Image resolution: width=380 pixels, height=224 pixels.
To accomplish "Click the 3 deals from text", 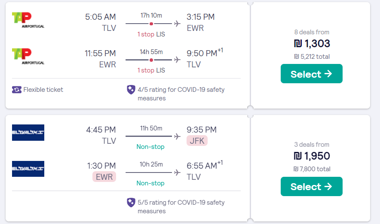I will click(311, 145).
